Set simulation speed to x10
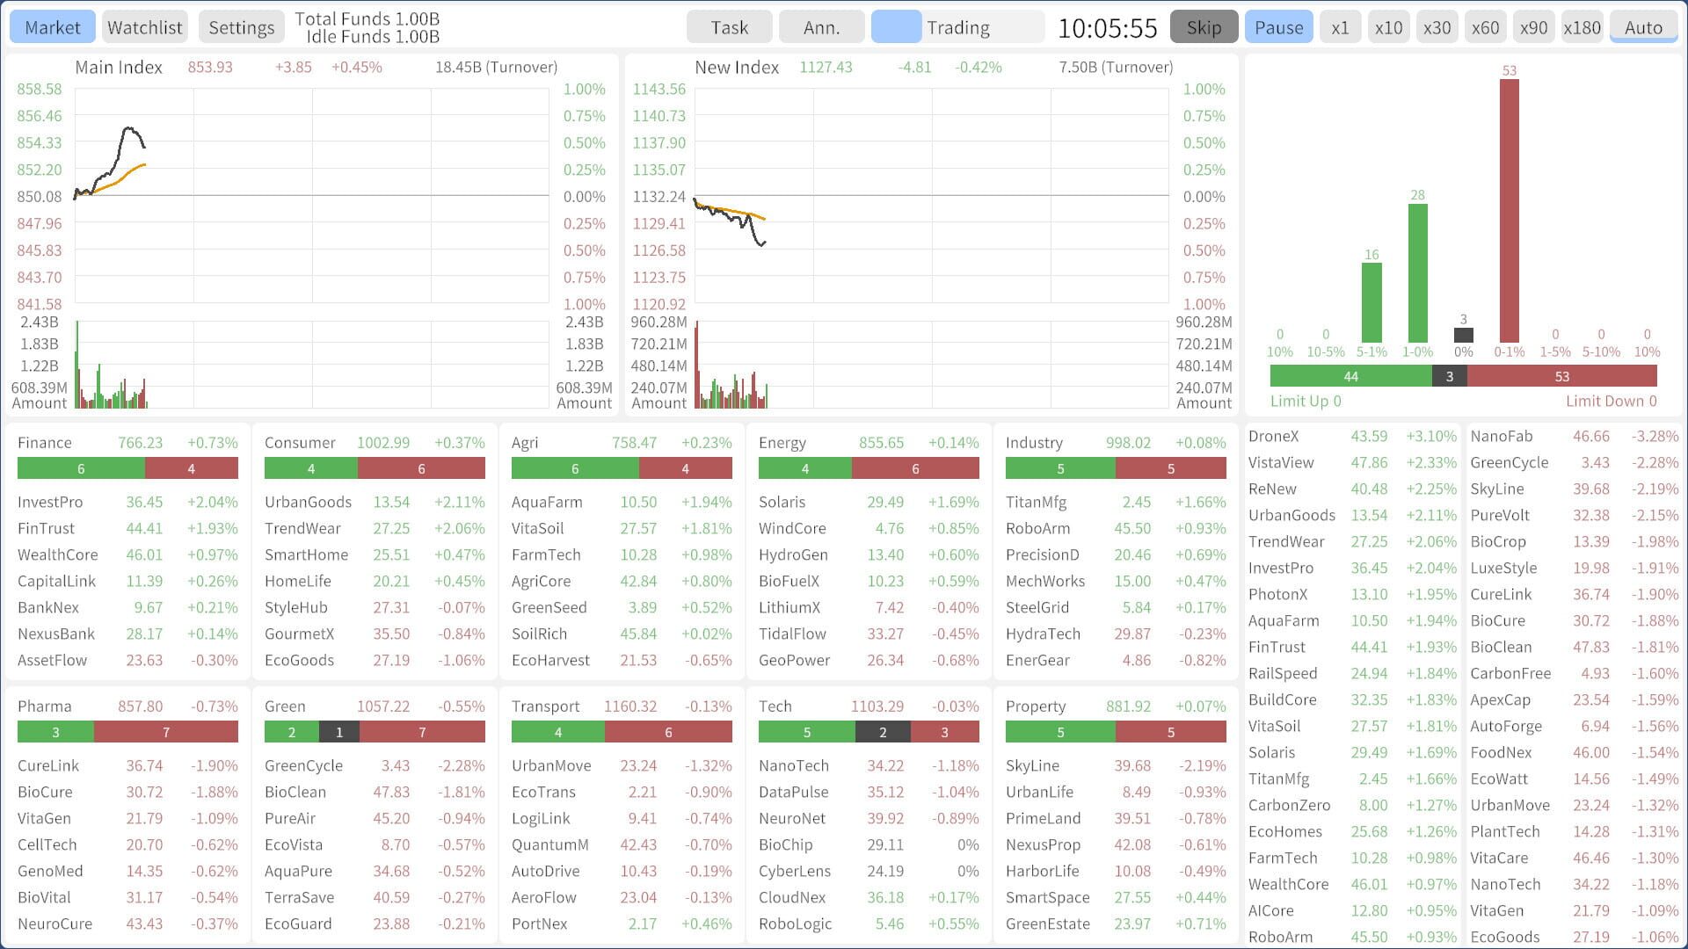Screen dimensions: 1688x949 1388,27
